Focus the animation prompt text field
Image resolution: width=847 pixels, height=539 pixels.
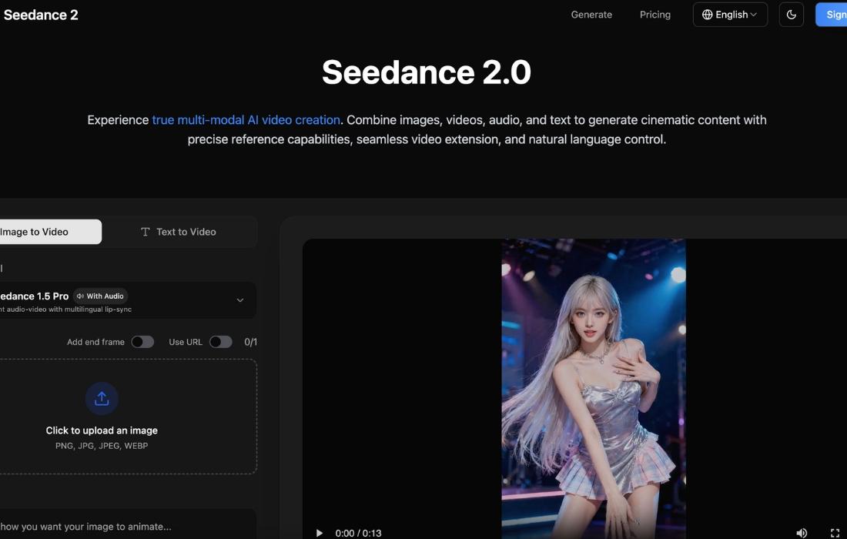pos(115,527)
